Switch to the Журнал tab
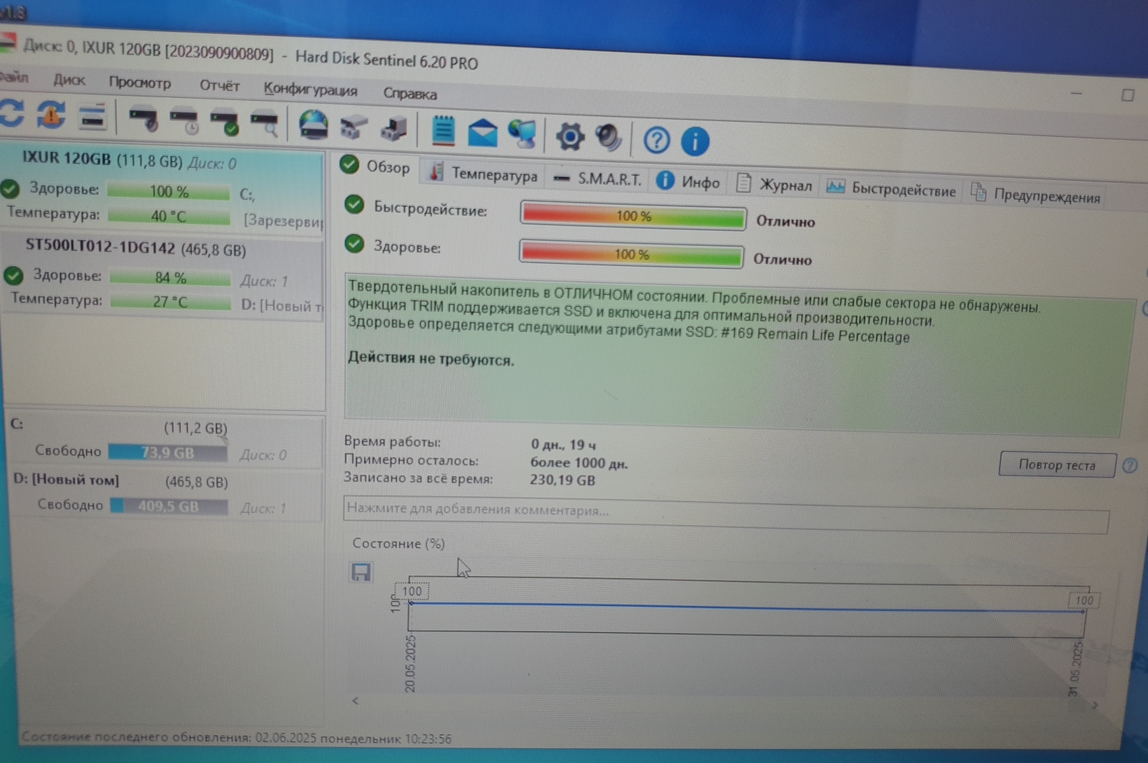 click(774, 185)
